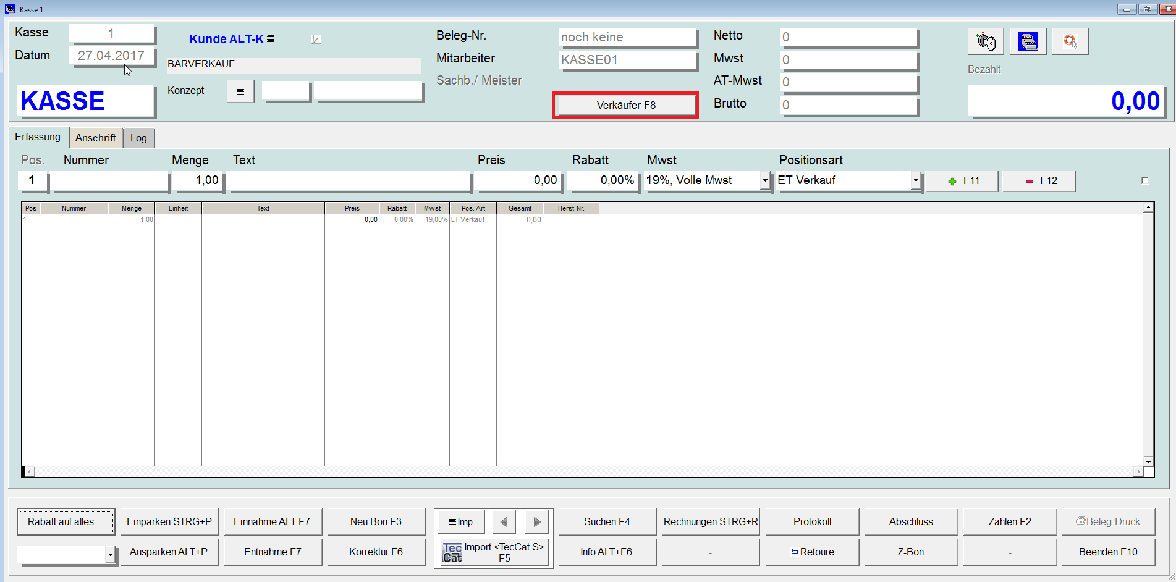Open the Protokoll button

tap(813, 522)
